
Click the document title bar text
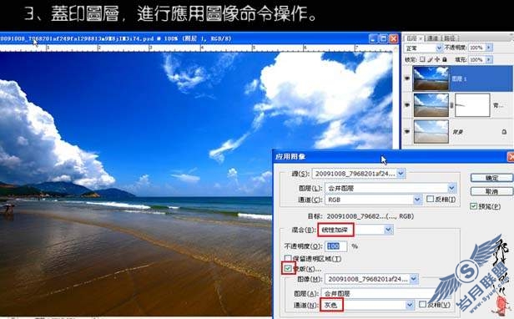pos(115,38)
